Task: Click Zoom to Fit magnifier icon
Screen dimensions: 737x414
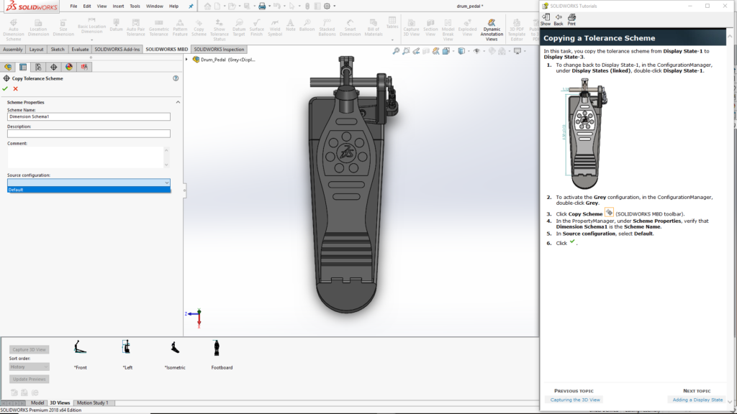Action: (x=397, y=51)
